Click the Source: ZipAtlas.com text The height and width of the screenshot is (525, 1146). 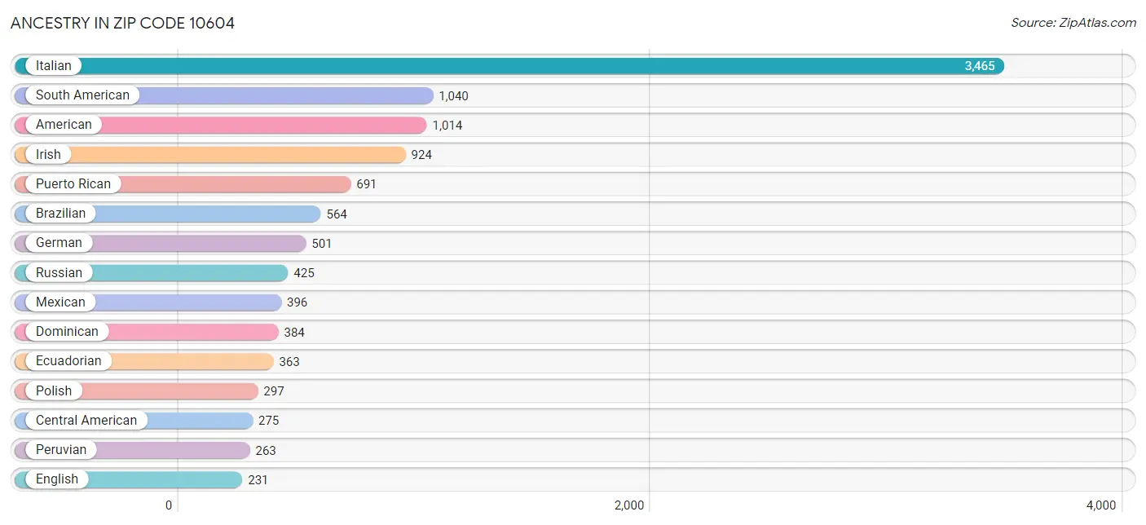tap(1073, 23)
